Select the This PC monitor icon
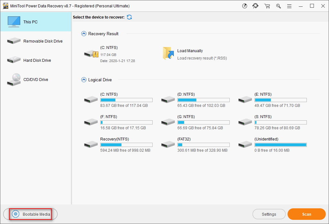329x224 pixels. pos(14,22)
